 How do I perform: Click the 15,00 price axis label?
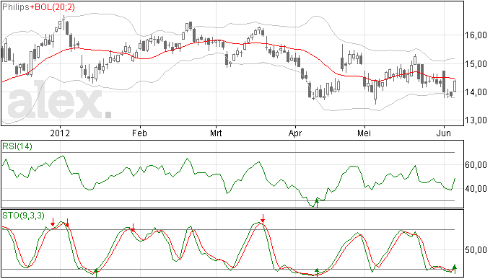coord(476,64)
